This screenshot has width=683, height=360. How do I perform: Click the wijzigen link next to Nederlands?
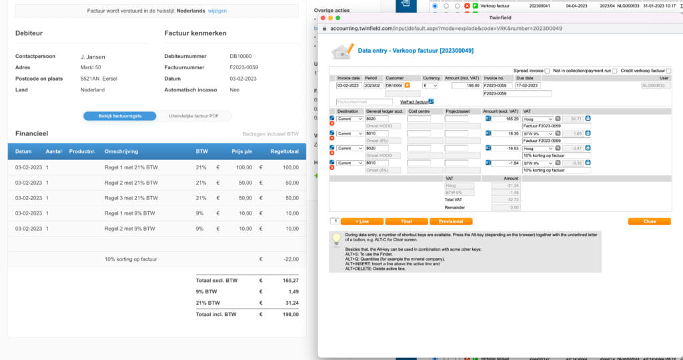[x=217, y=11]
